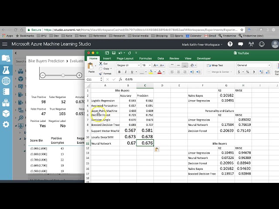279x209 pixels.
Task: Open Azure help question mark icon
Action: 230,44
